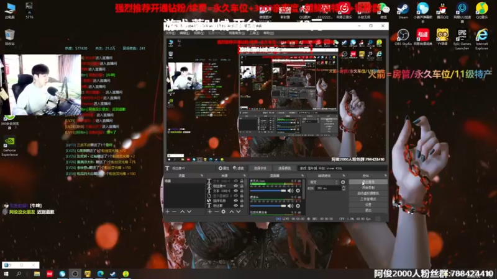
Task: Open settings gear for the second mixer channel
Action: [298, 206]
